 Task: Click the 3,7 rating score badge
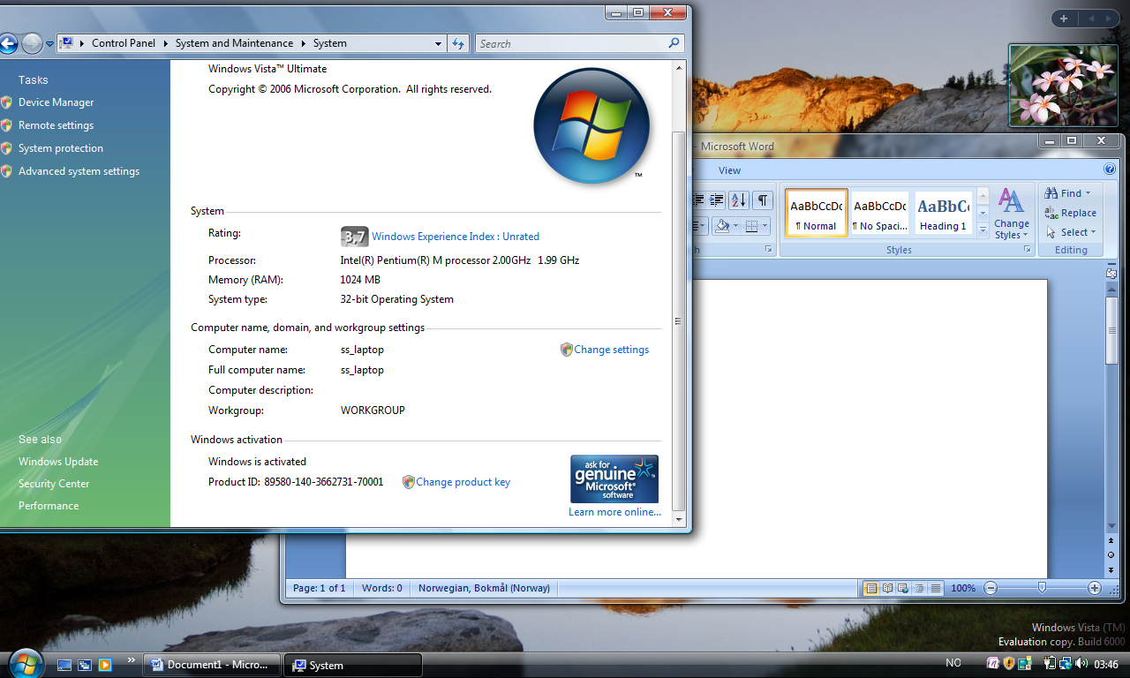[x=354, y=237]
